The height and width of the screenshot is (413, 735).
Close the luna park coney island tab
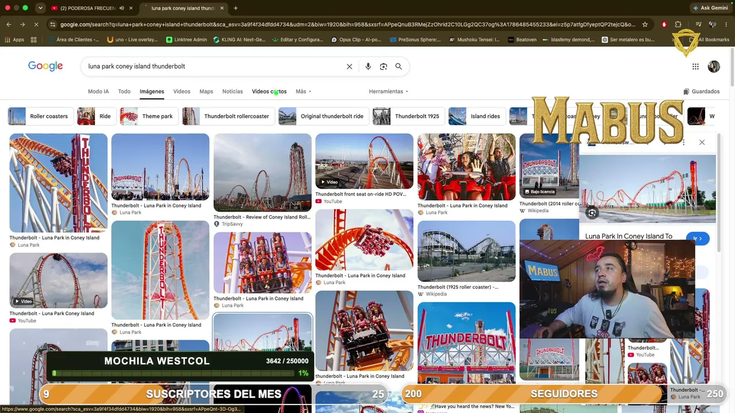tap(222, 8)
